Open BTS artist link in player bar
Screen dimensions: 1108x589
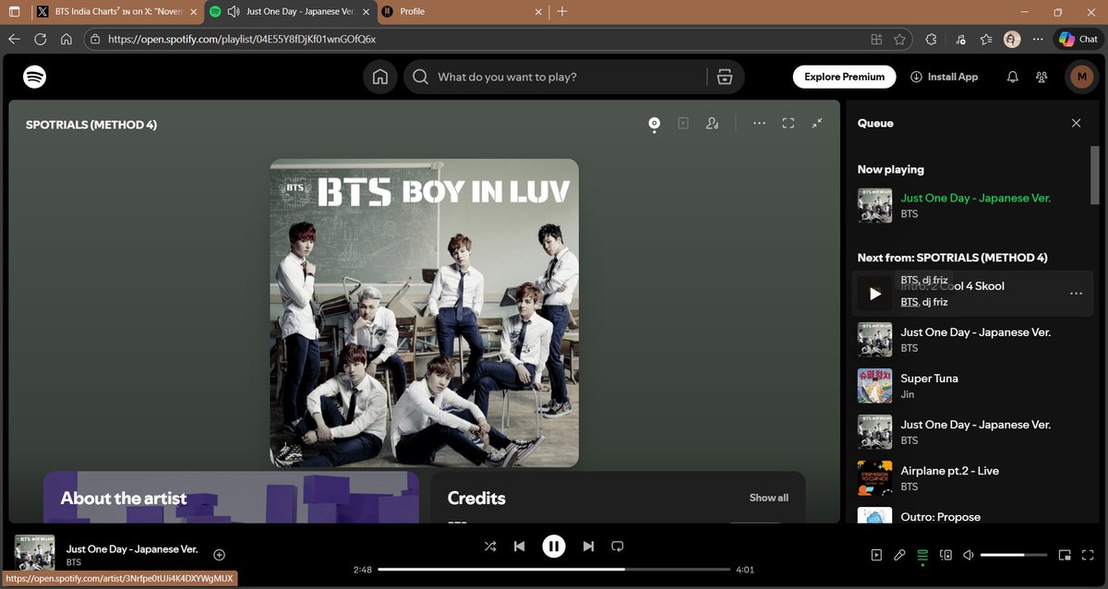click(x=74, y=562)
